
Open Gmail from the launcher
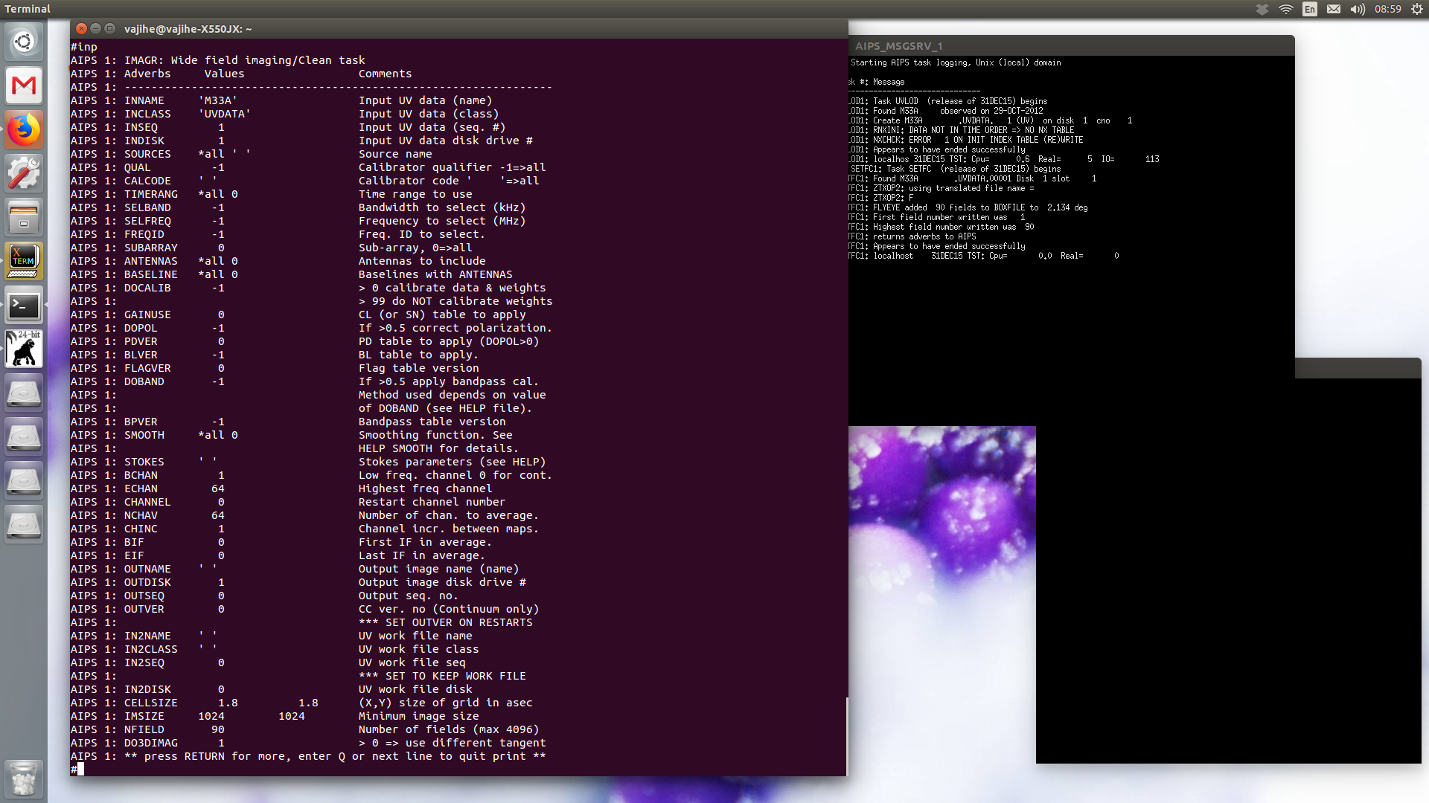pos(24,86)
